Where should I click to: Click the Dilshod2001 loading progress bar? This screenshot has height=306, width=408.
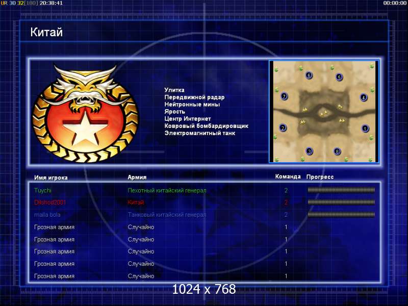click(x=341, y=202)
